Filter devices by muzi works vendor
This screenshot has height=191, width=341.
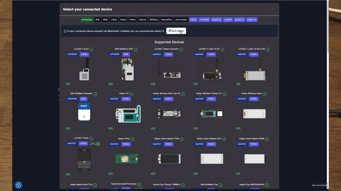[181, 20]
